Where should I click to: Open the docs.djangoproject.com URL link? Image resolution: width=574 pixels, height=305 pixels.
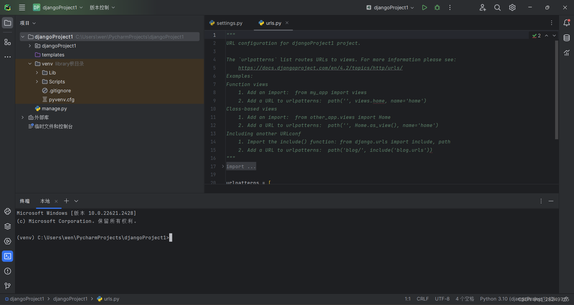320,68
